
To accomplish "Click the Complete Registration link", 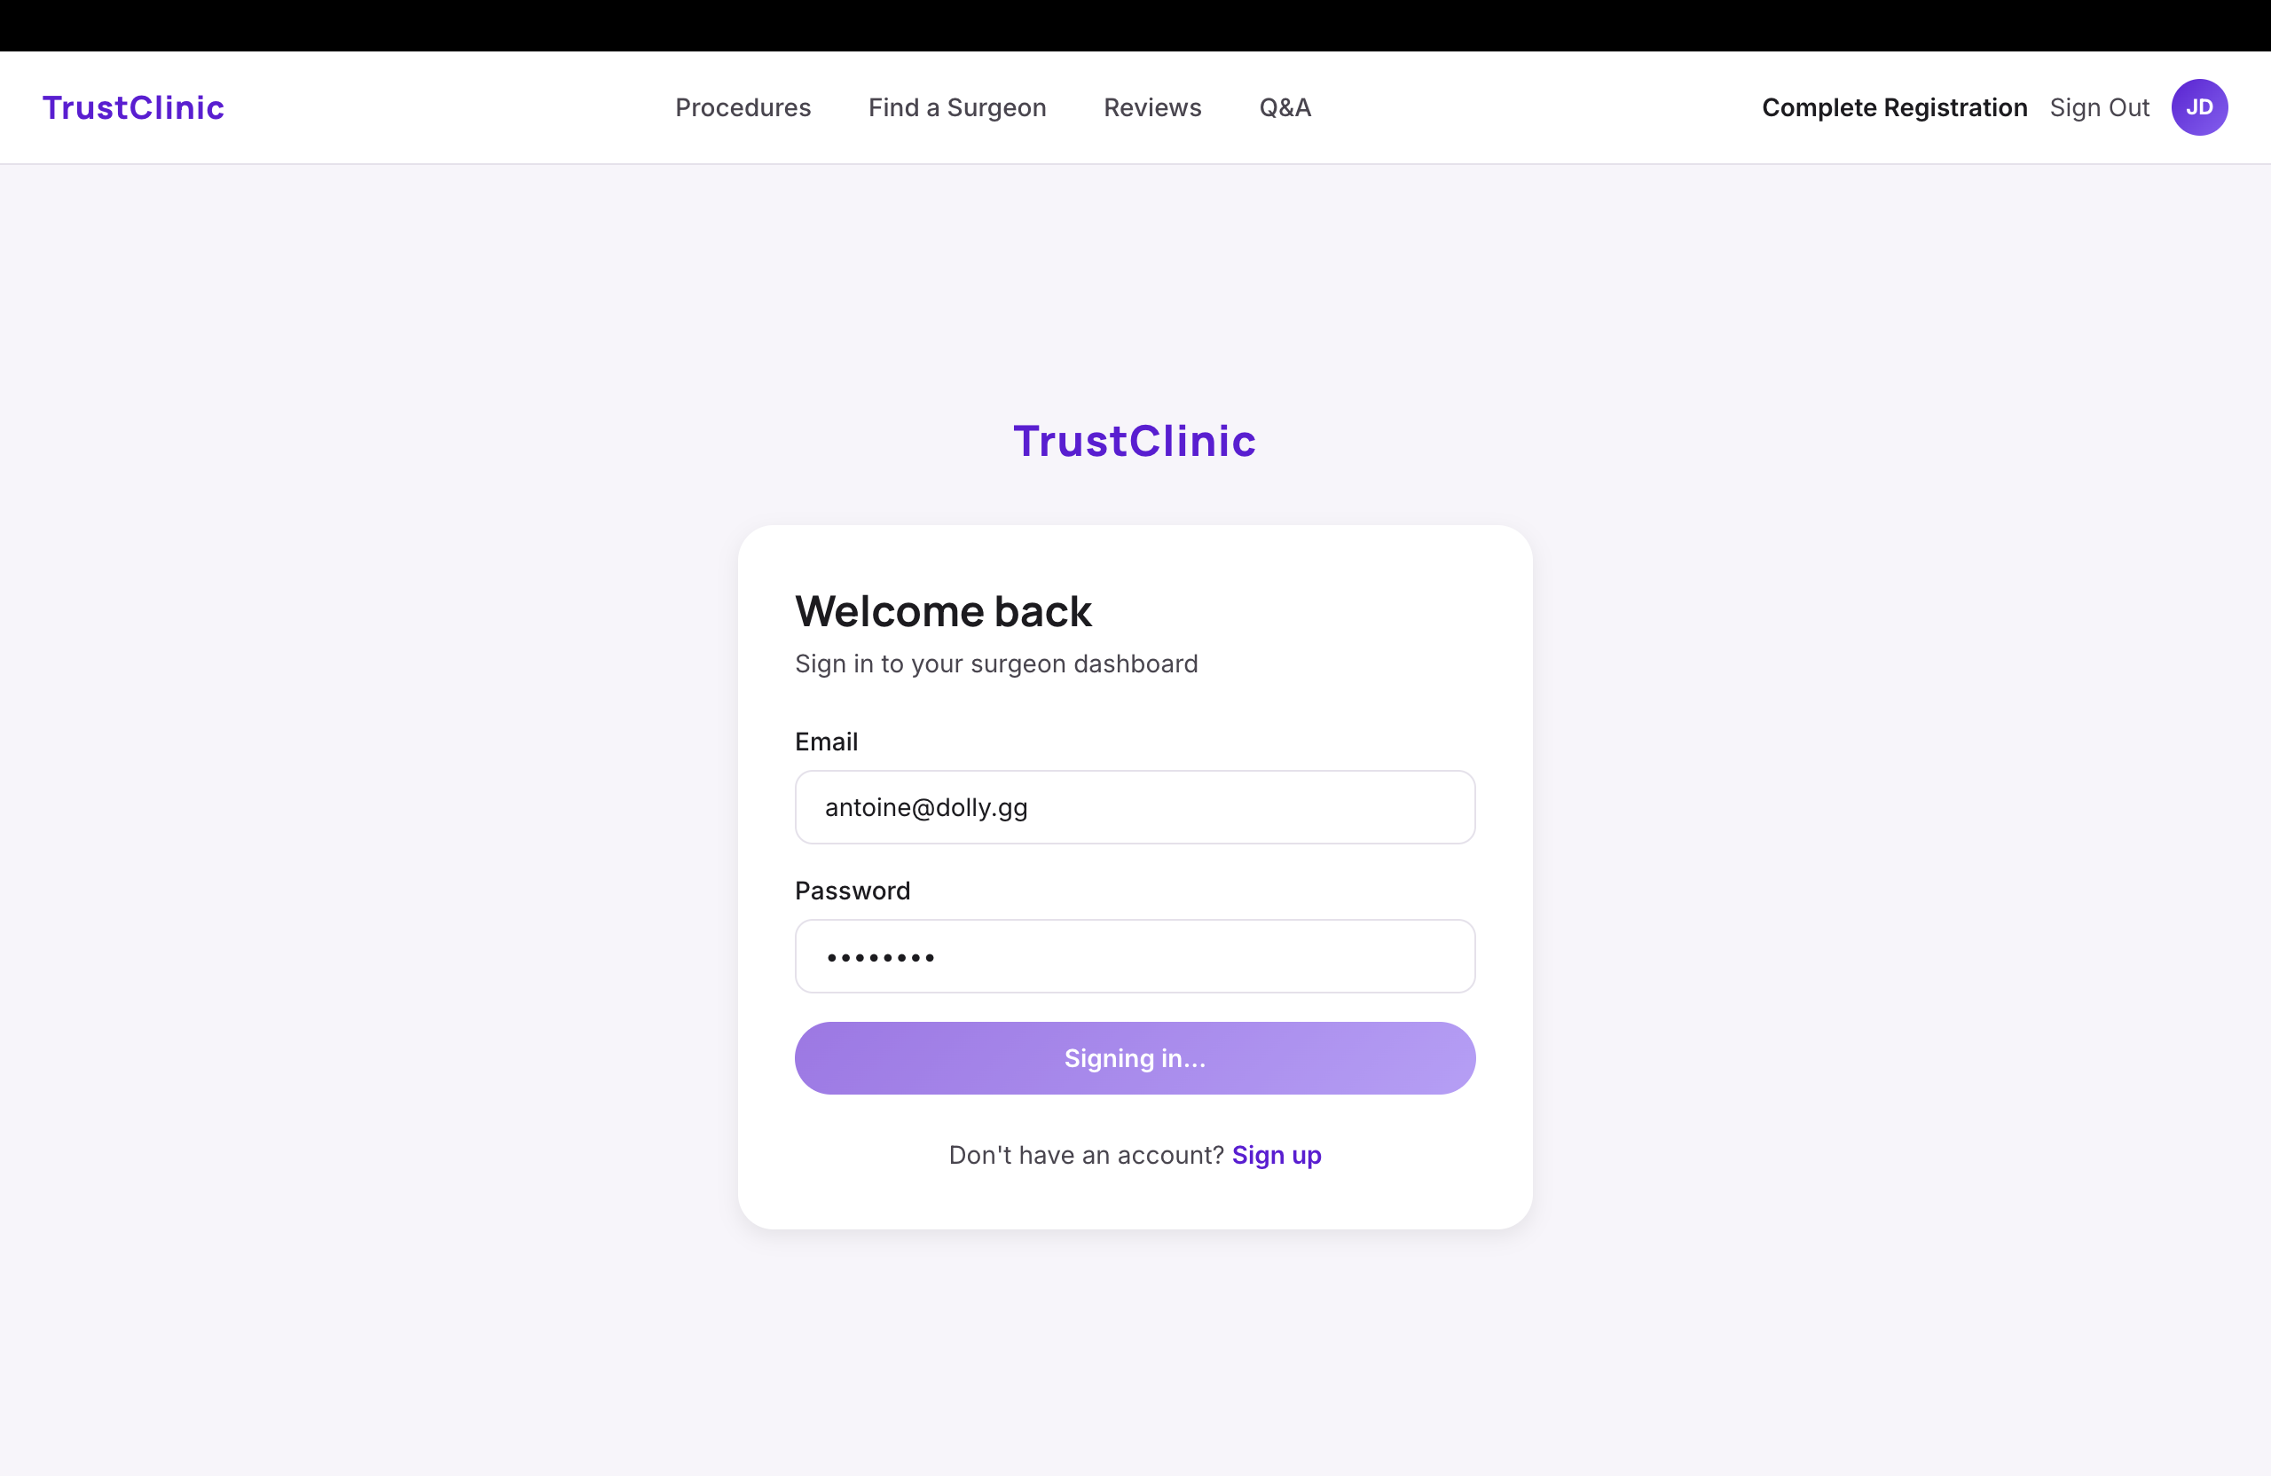I will pos(1894,108).
